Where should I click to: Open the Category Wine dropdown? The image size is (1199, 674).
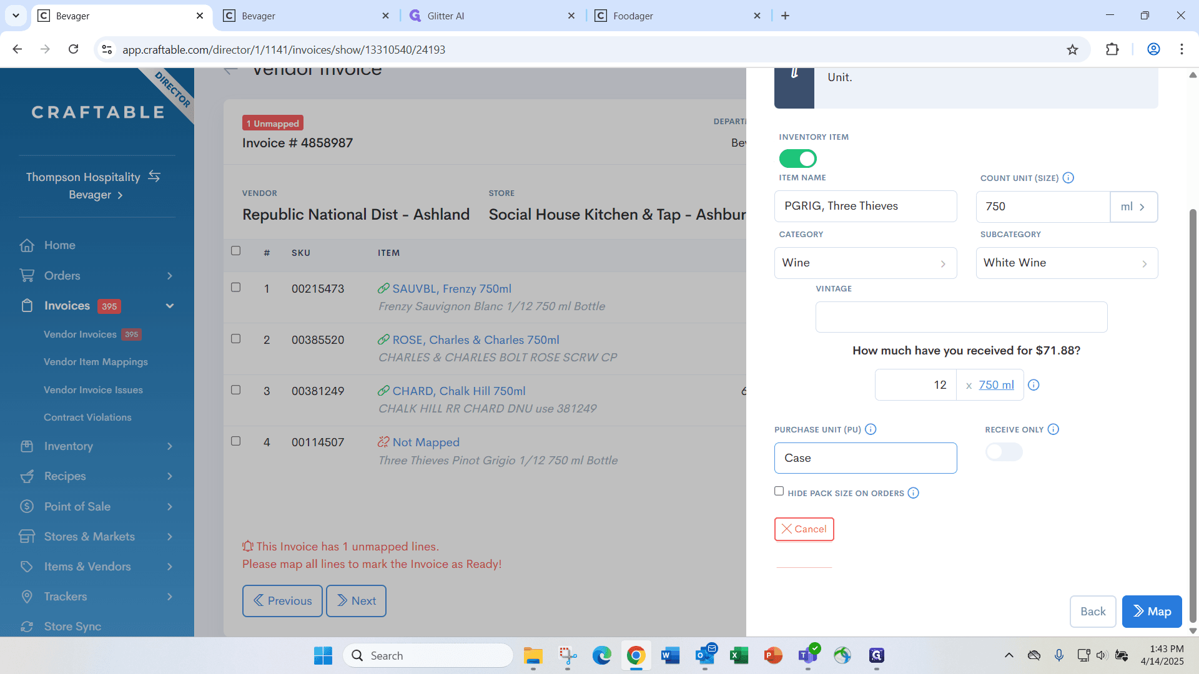[x=866, y=263]
